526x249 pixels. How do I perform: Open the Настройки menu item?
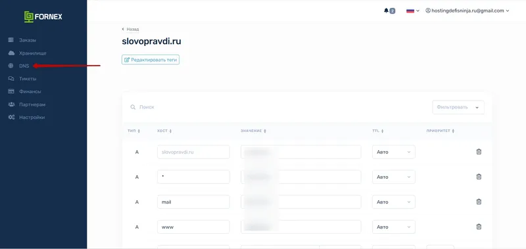click(32, 118)
